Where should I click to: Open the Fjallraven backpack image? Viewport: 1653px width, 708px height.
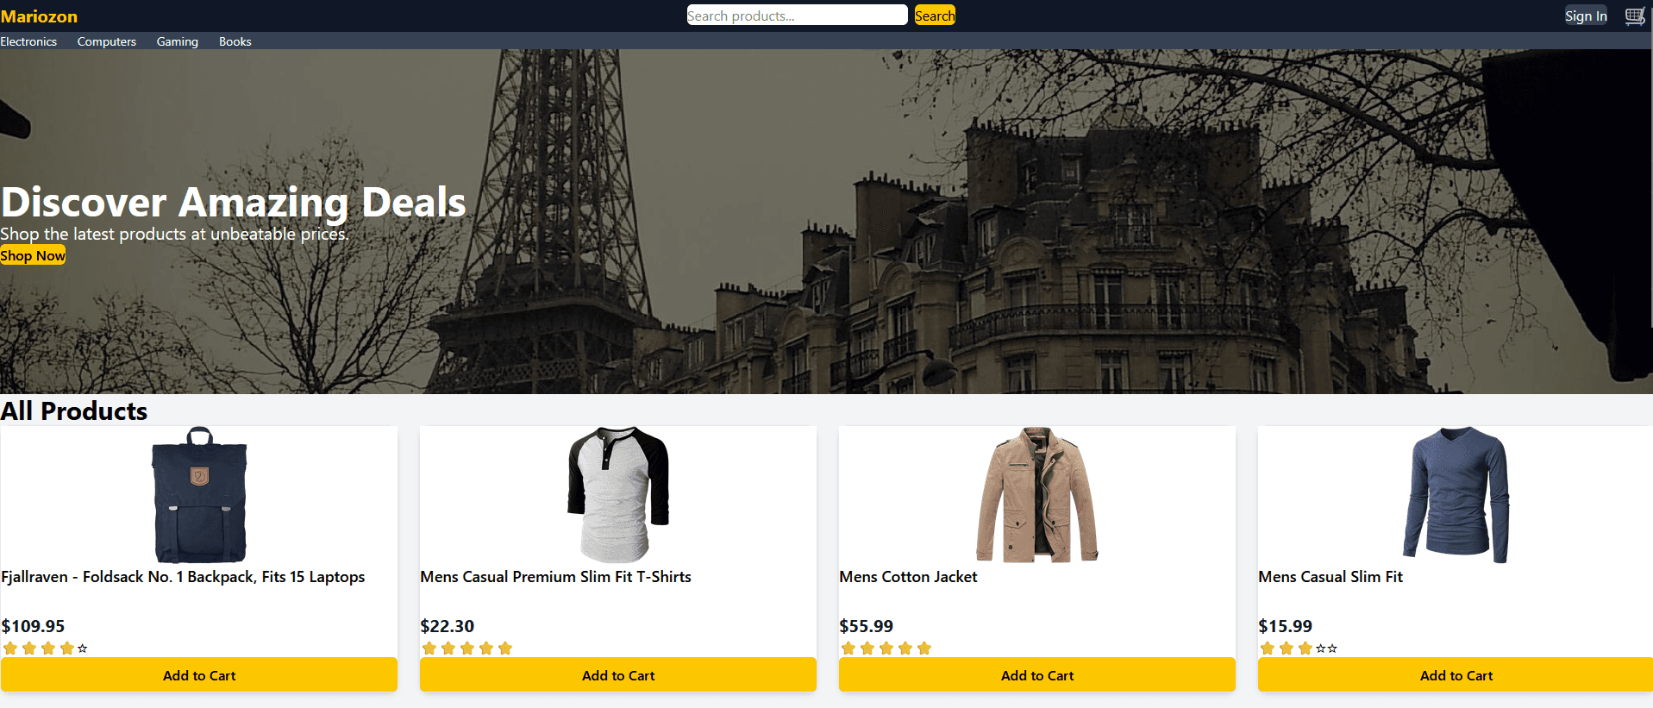[x=199, y=495]
